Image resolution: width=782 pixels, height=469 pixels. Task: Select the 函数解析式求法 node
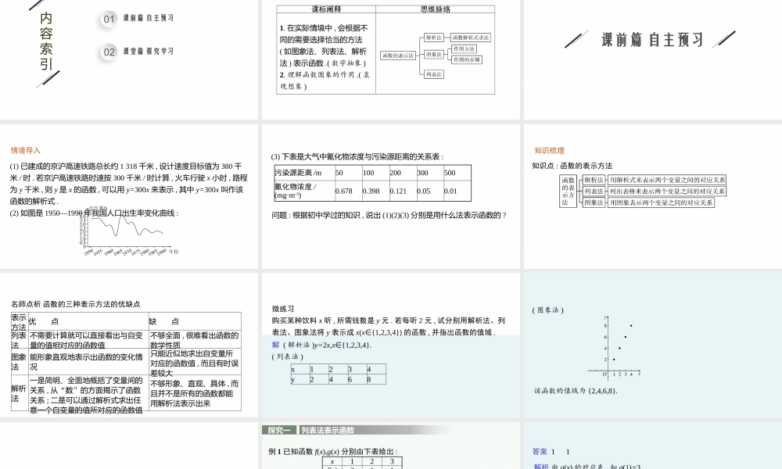471,38
